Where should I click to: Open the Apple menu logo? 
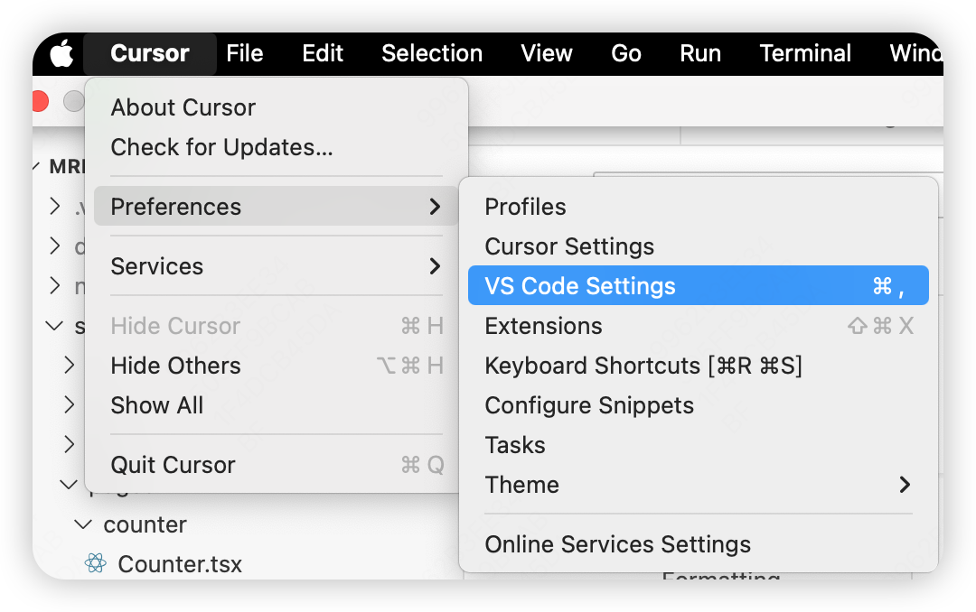[x=61, y=53]
